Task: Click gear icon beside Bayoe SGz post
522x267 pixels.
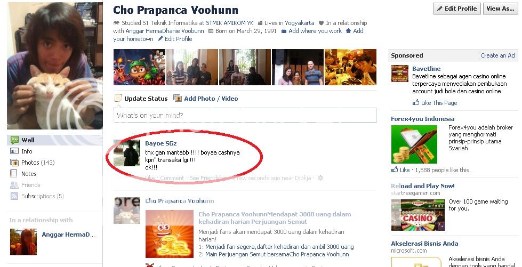Action: point(320,178)
